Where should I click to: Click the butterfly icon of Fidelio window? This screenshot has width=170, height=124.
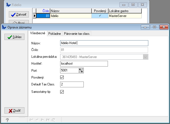(9, 5)
